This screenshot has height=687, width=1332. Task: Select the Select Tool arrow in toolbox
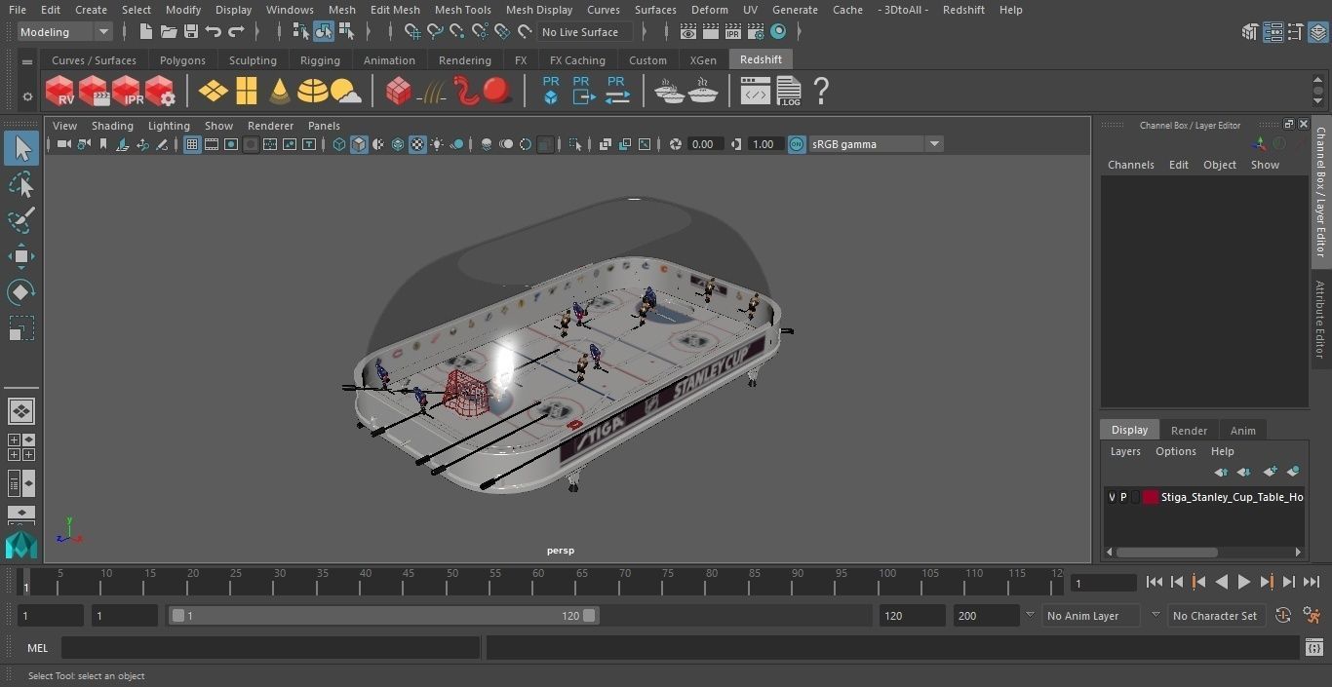point(21,148)
